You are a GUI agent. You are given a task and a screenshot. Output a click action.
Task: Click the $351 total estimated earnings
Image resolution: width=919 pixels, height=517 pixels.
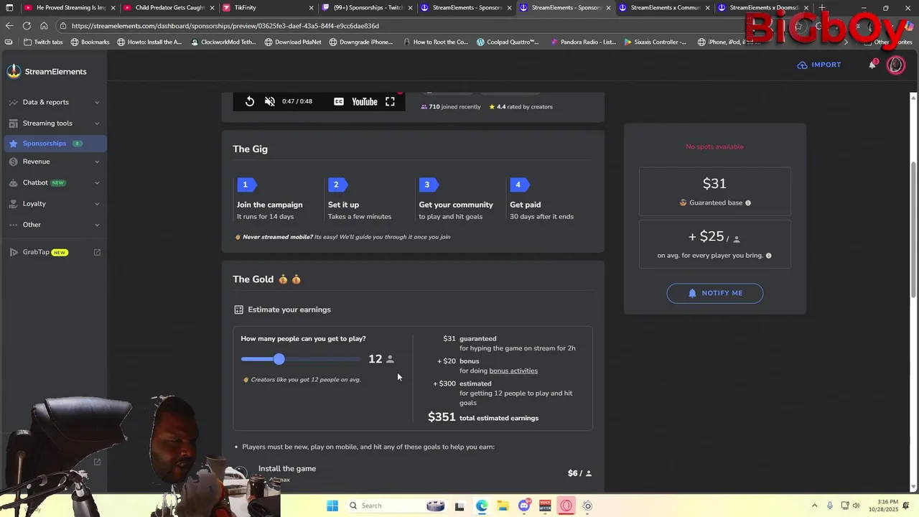(x=483, y=417)
